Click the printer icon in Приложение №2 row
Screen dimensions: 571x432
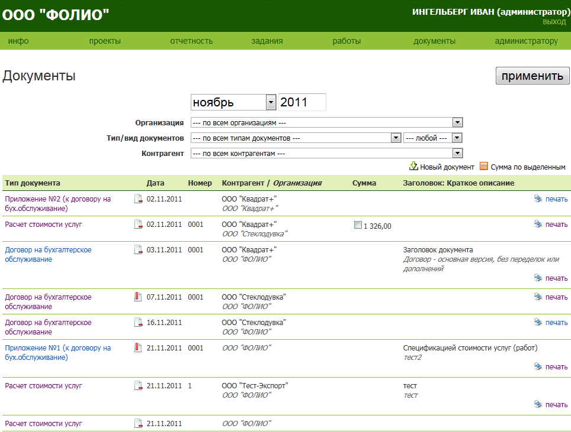click(538, 199)
